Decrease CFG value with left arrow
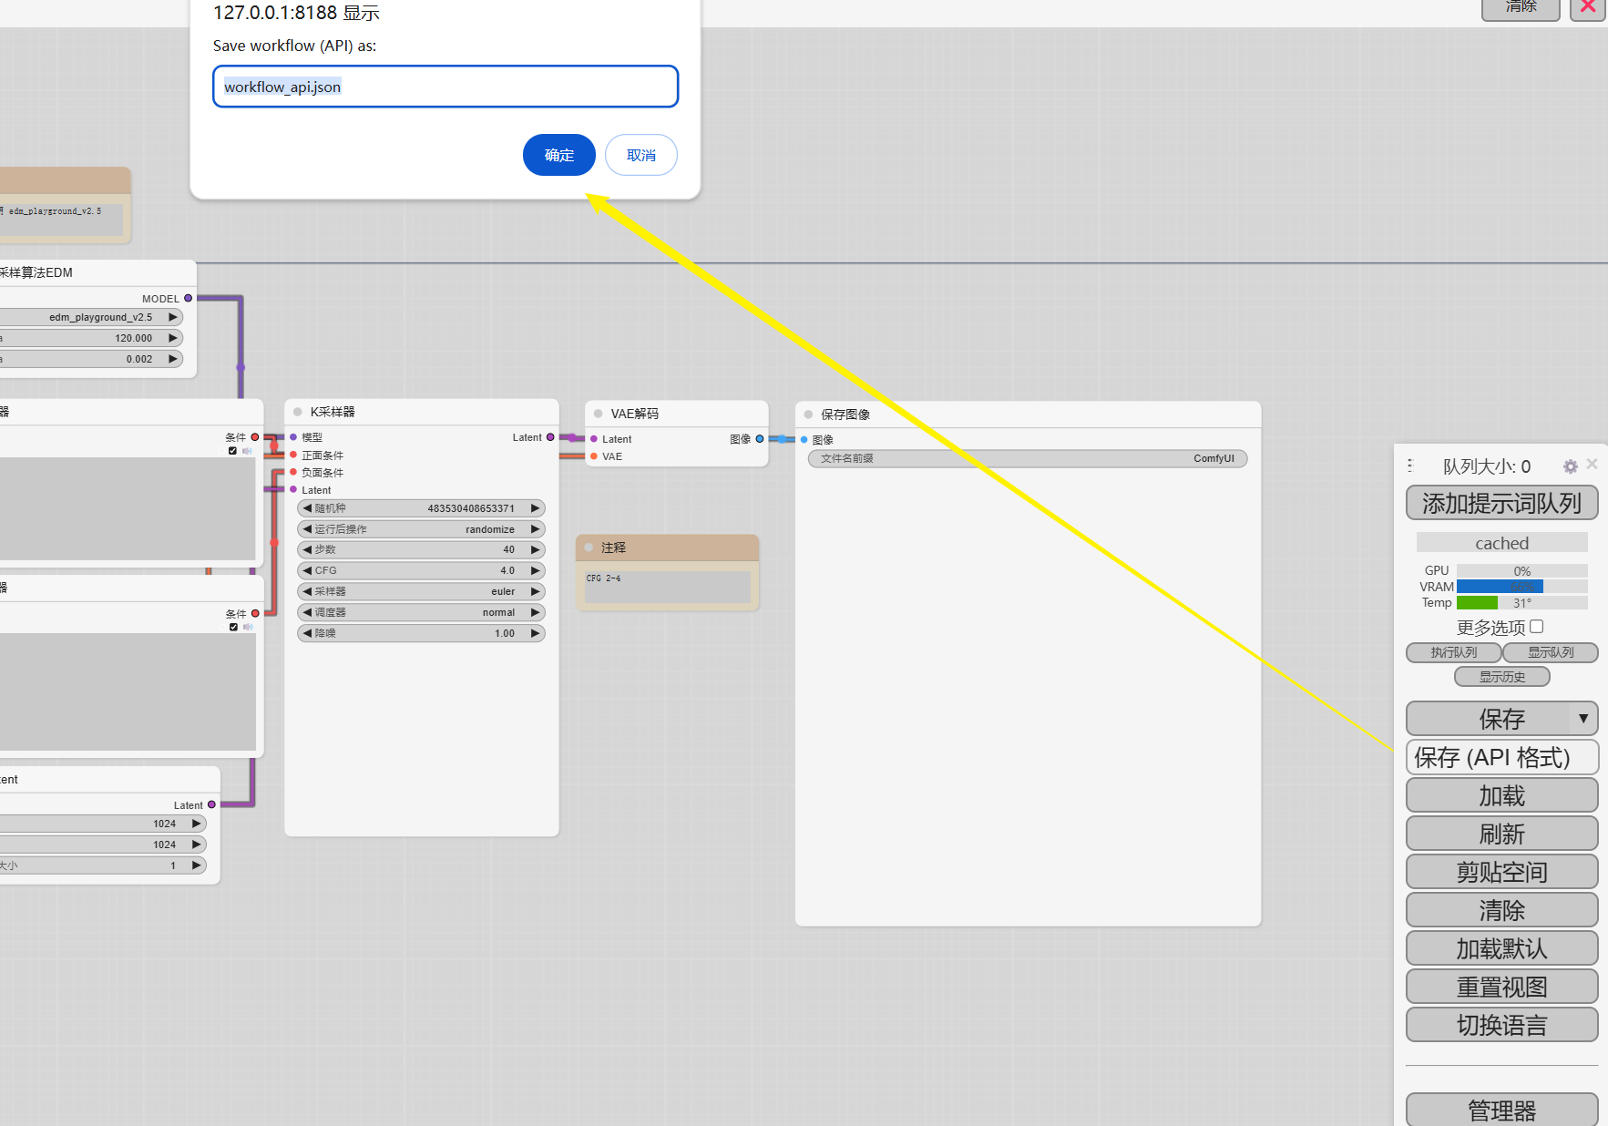 pyautogui.click(x=307, y=570)
